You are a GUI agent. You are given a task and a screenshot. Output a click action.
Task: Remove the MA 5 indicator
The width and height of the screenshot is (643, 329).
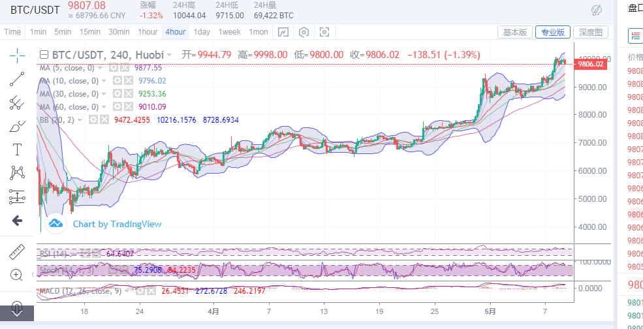(124, 68)
